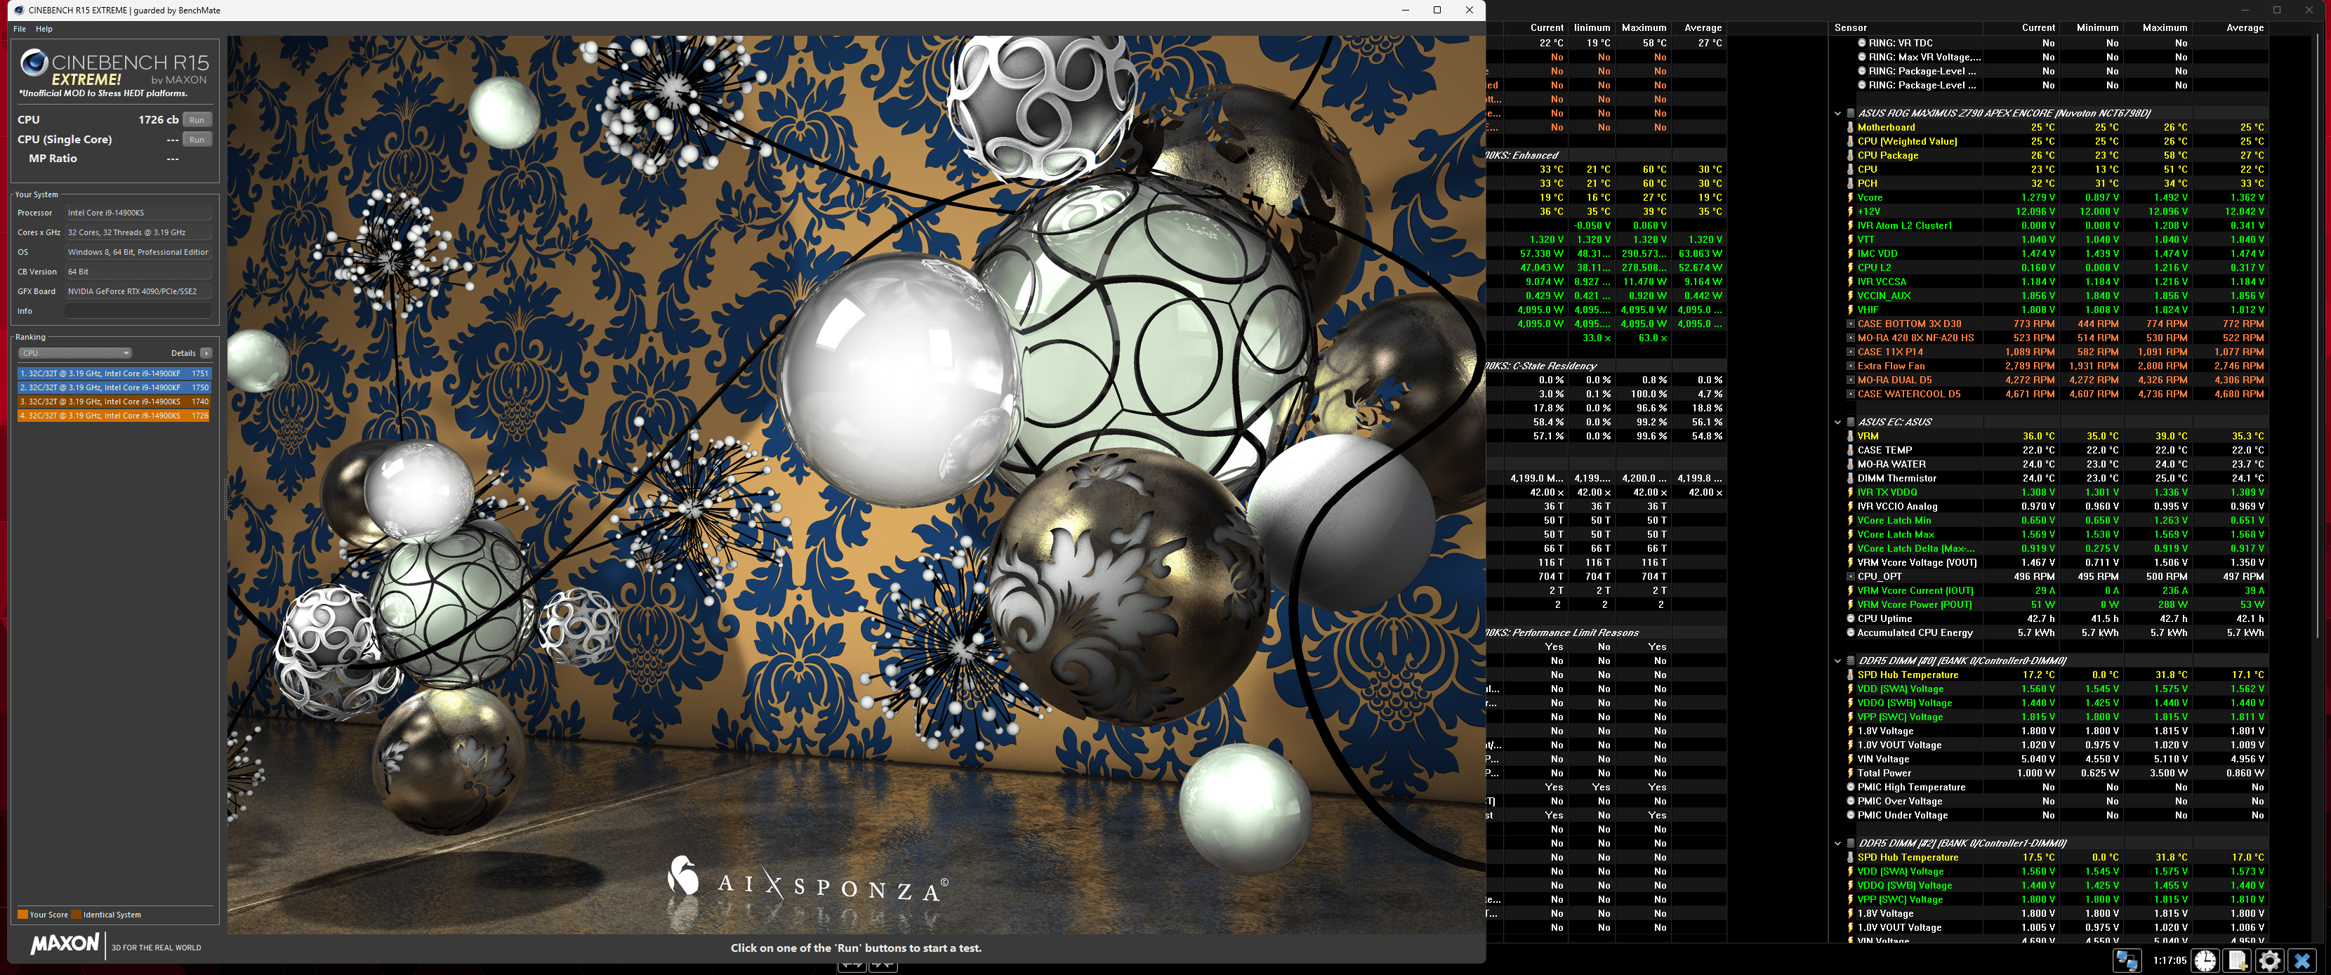Click the Identical System legend swatch
The image size is (2331, 975).
[x=76, y=915]
